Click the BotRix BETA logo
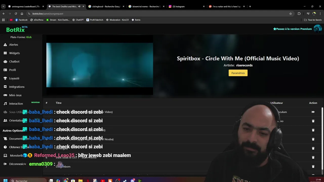 pos(17,29)
